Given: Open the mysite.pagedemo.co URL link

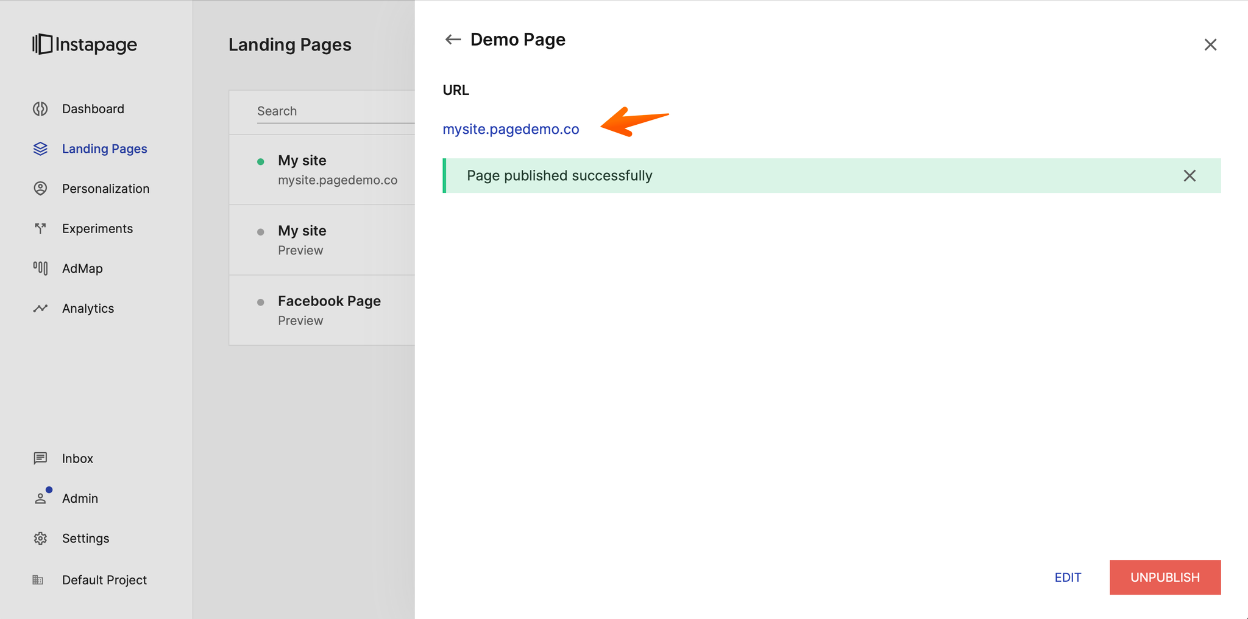Looking at the screenshot, I should click(x=511, y=129).
